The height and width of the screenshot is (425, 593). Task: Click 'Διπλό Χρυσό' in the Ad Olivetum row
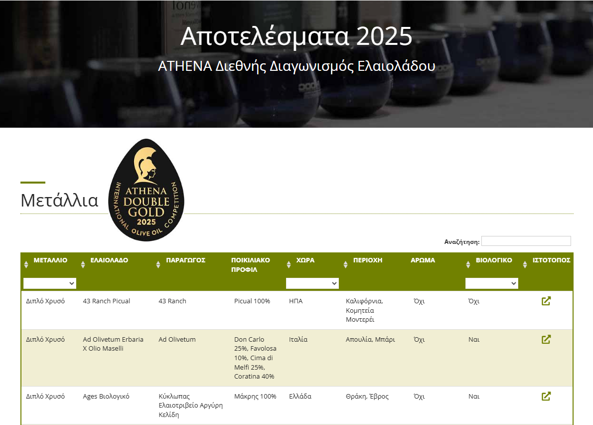tap(45, 339)
